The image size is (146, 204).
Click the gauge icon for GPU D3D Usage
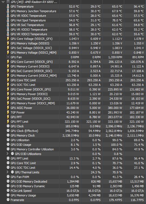8,144
